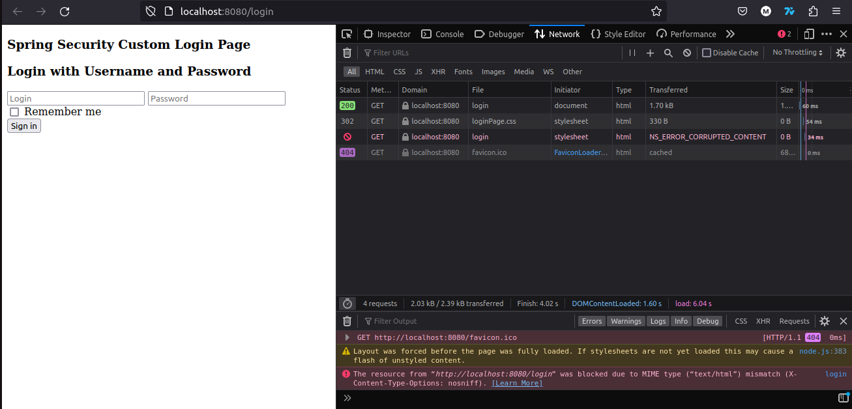Image resolution: width=852 pixels, height=409 pixels.
Task: Expand the favicon.ico GET console entry
Action: [x=347, y=337]
